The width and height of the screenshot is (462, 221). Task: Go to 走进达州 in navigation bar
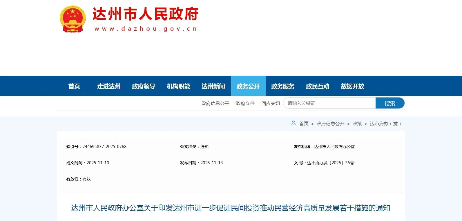pyautogui.click(x=109, y=86)
